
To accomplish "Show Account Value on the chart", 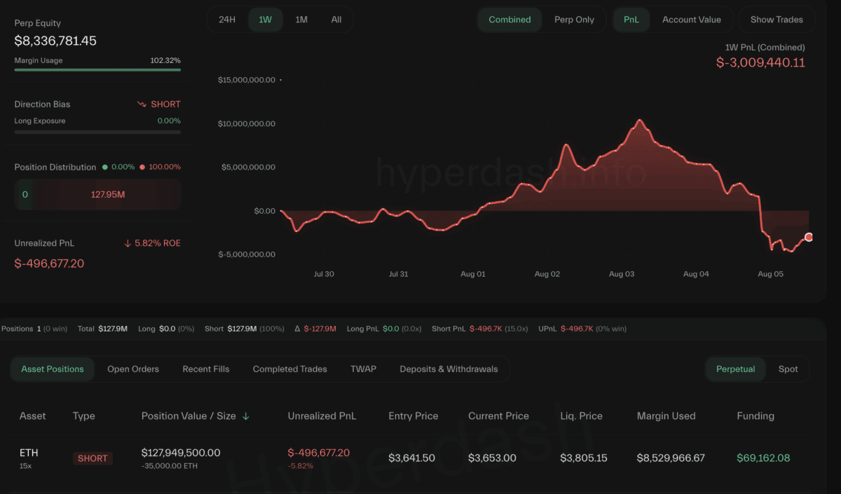I will (x=692, y=20).
